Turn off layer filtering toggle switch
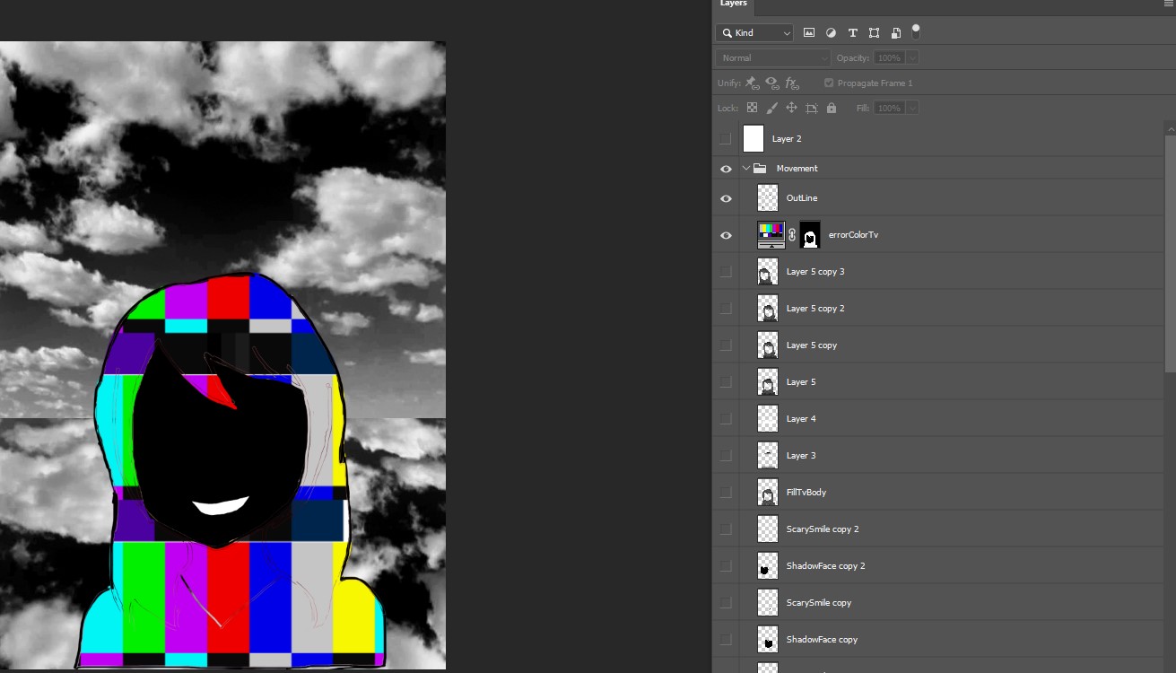 tap(916, 31)
